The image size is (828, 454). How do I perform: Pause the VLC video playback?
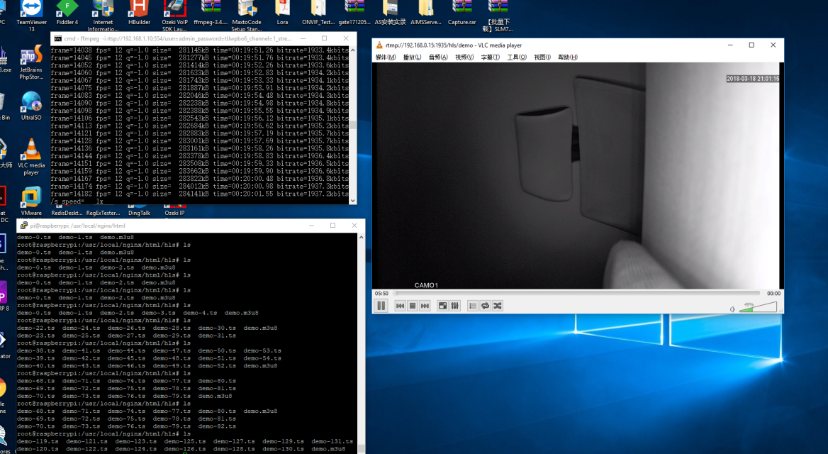click(x=381, y=306)
